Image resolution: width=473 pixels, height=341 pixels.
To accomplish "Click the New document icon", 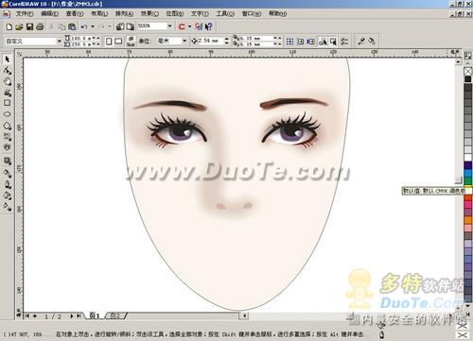I will 9,26.
